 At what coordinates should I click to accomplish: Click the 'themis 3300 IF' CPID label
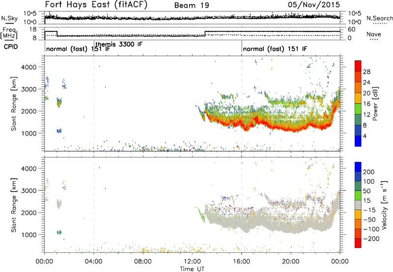(119, 45)
